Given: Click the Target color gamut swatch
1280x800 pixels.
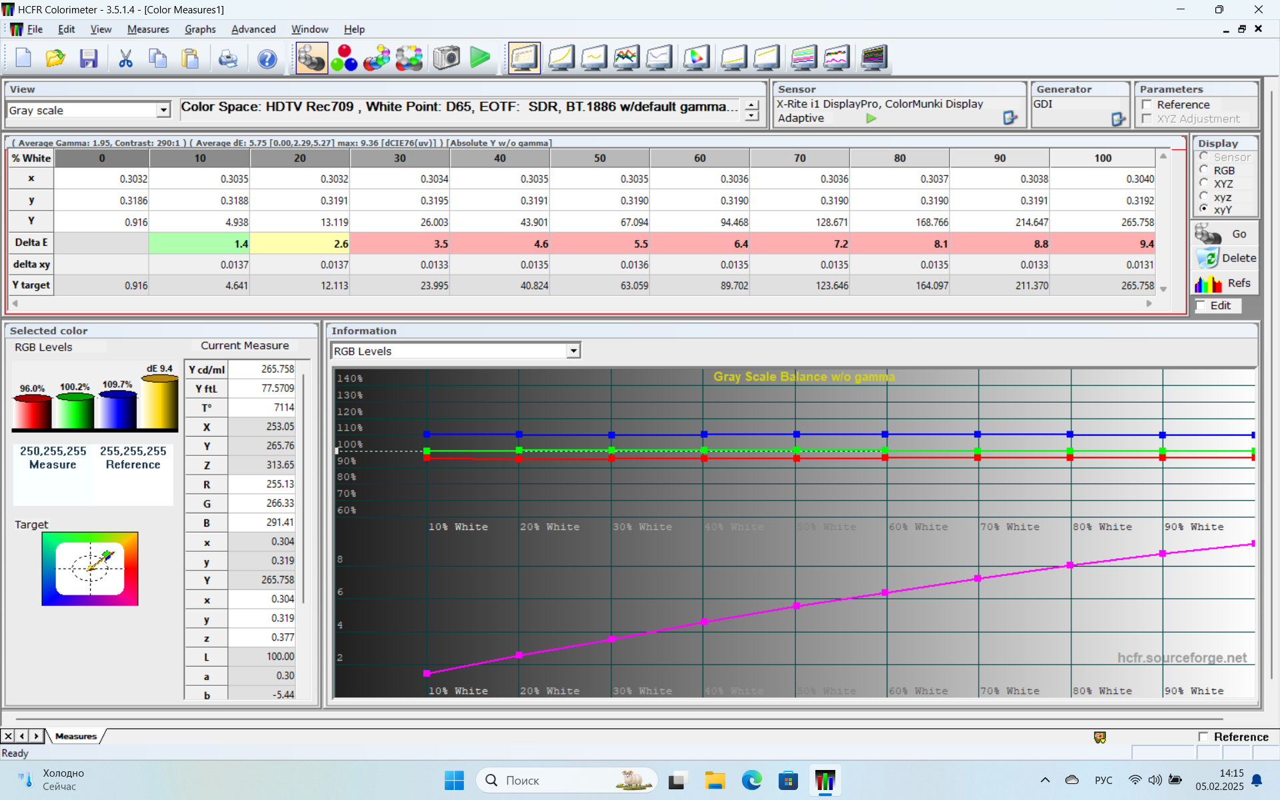Looking at the screenshot, I should click(x=90, y=569).
